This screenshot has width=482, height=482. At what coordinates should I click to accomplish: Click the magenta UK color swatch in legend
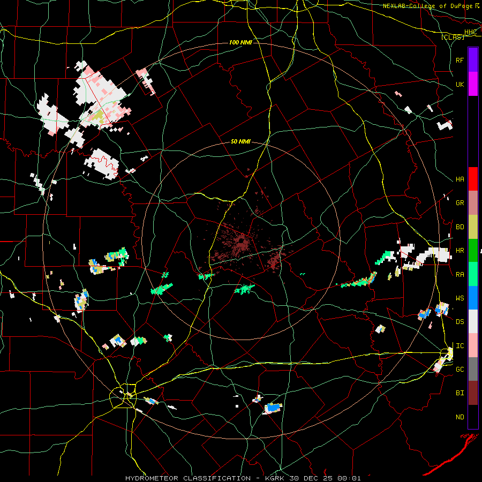tap(473, 84)
